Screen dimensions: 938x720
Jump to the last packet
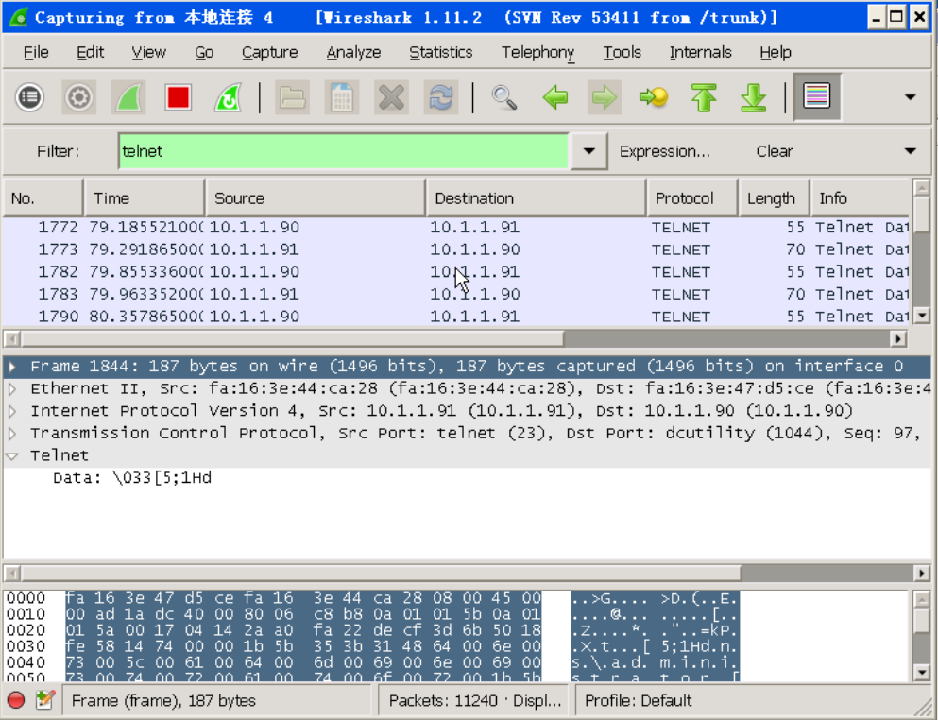coord(753,97)
